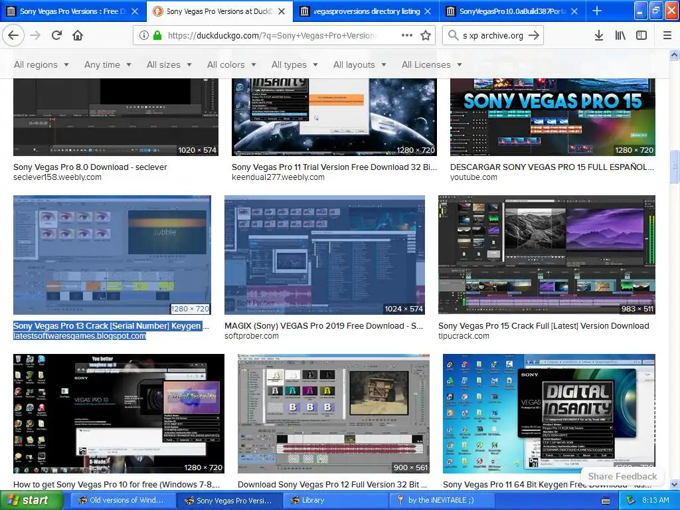Open the Firefox hamburger menu
The image size is (680, 510).
(667, 36)
